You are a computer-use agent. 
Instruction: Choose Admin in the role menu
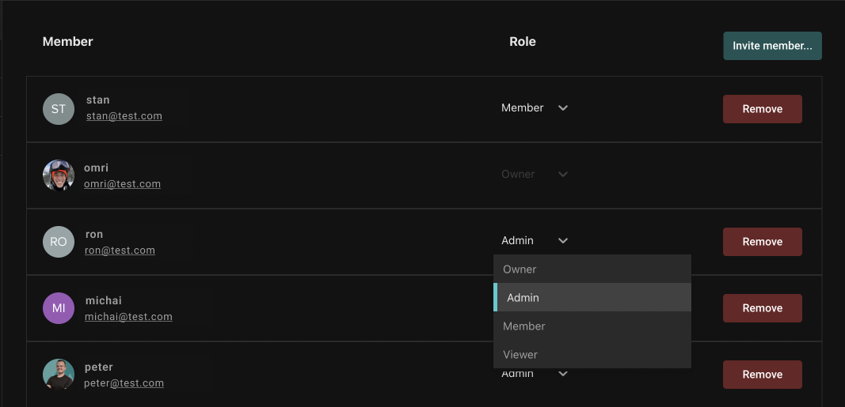coord(592,298)
